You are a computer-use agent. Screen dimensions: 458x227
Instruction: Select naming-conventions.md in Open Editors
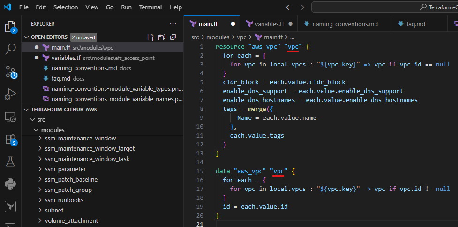click(103, 68)
